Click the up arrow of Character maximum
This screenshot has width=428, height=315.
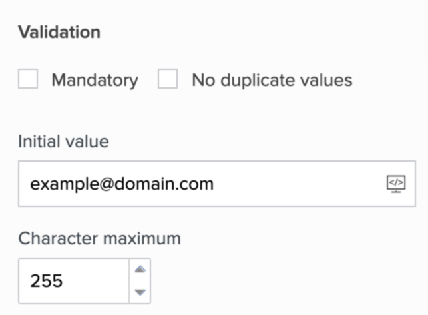(140, 270)
